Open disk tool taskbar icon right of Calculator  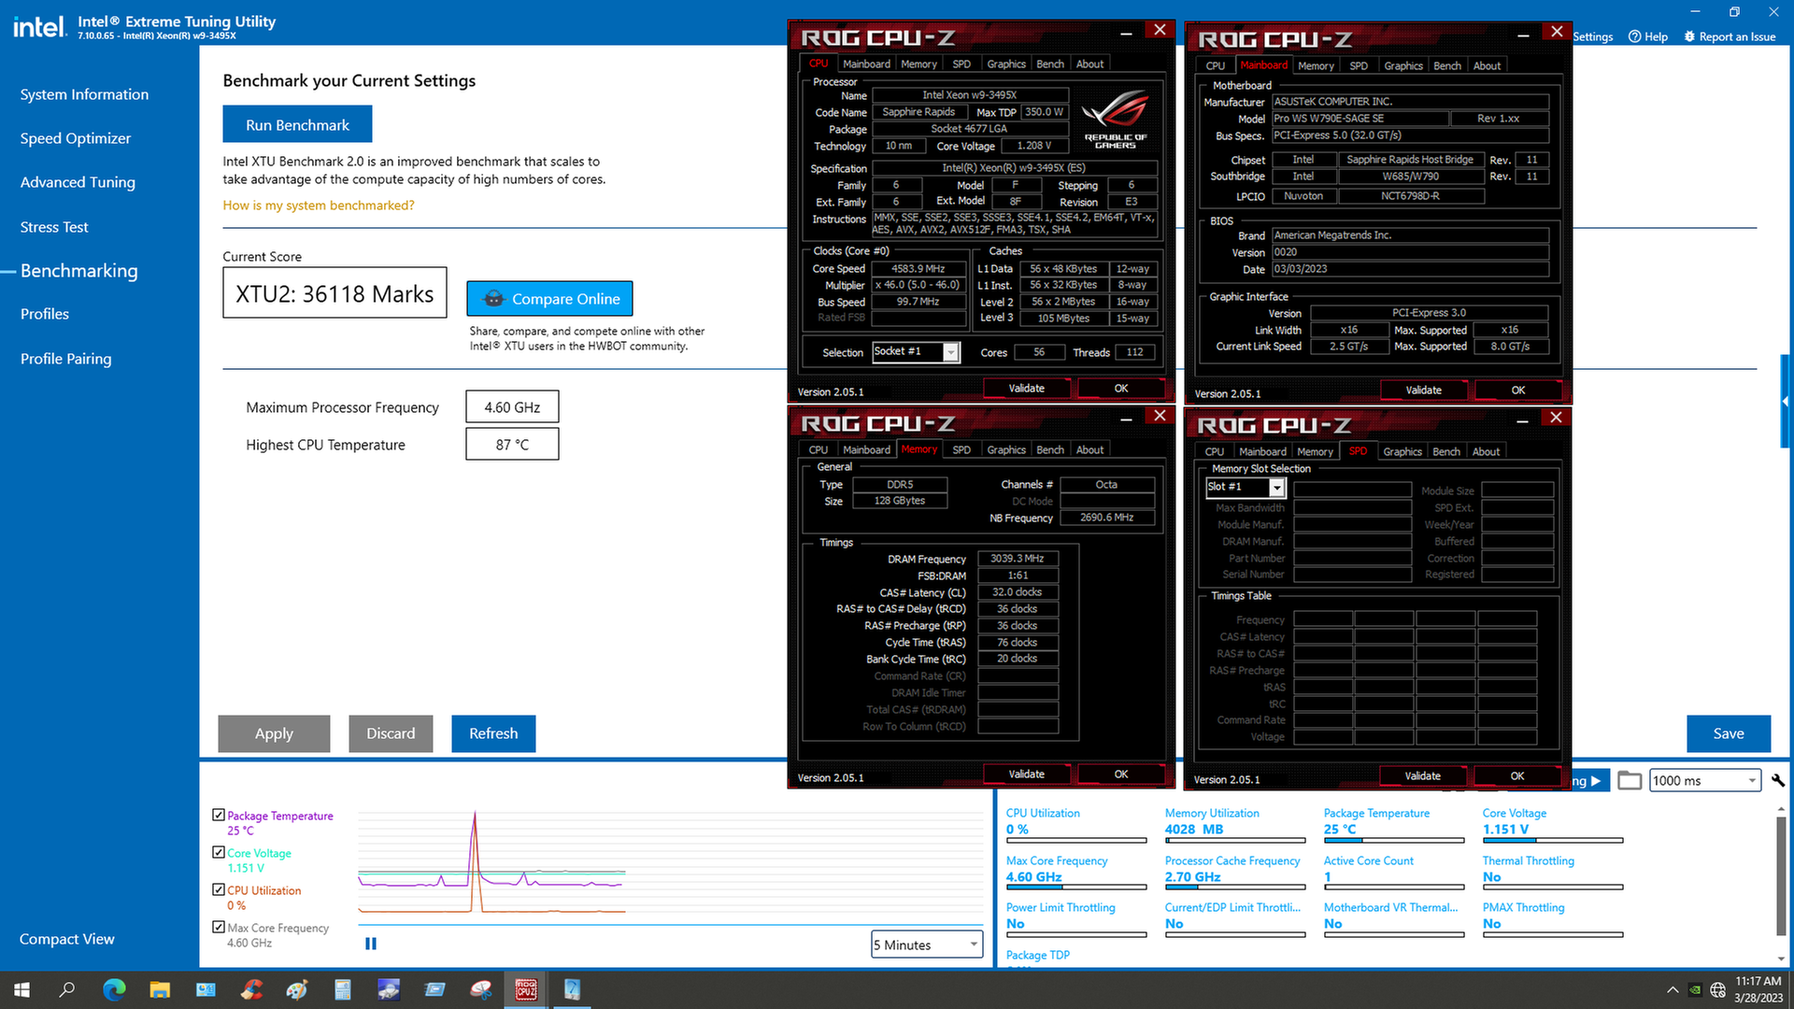point(389,989)
